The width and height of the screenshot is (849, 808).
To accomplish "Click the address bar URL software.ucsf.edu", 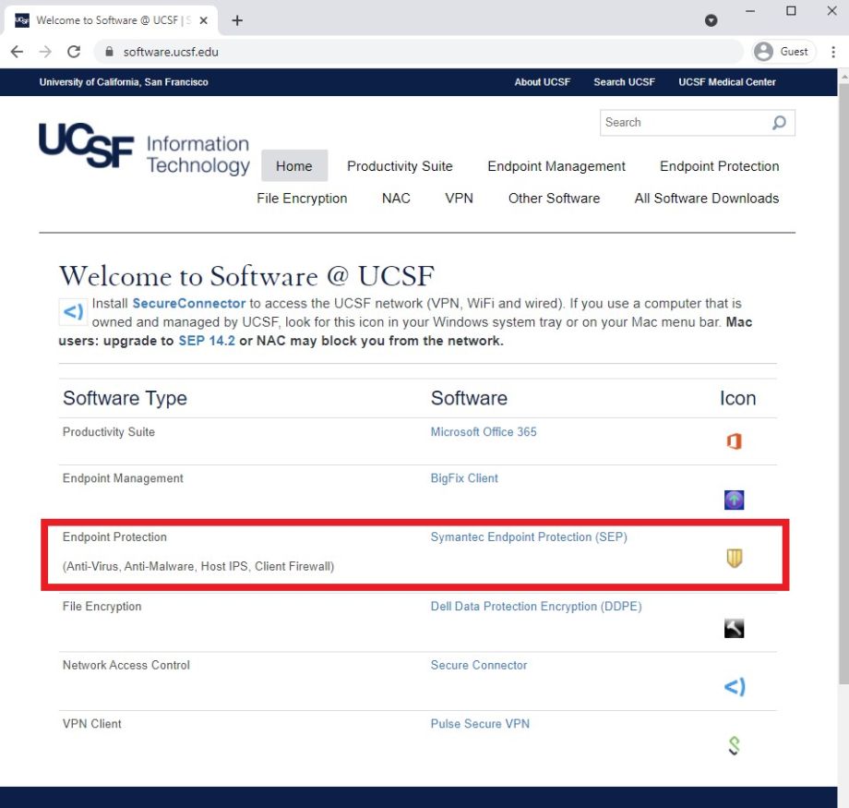I will pos(171,52).
